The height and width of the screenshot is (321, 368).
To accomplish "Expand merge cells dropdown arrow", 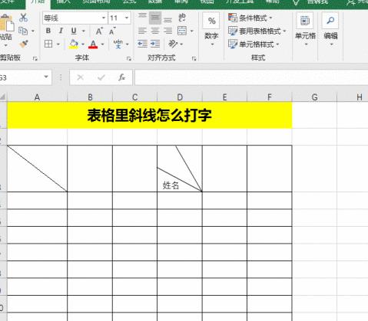I will [192, 31].
